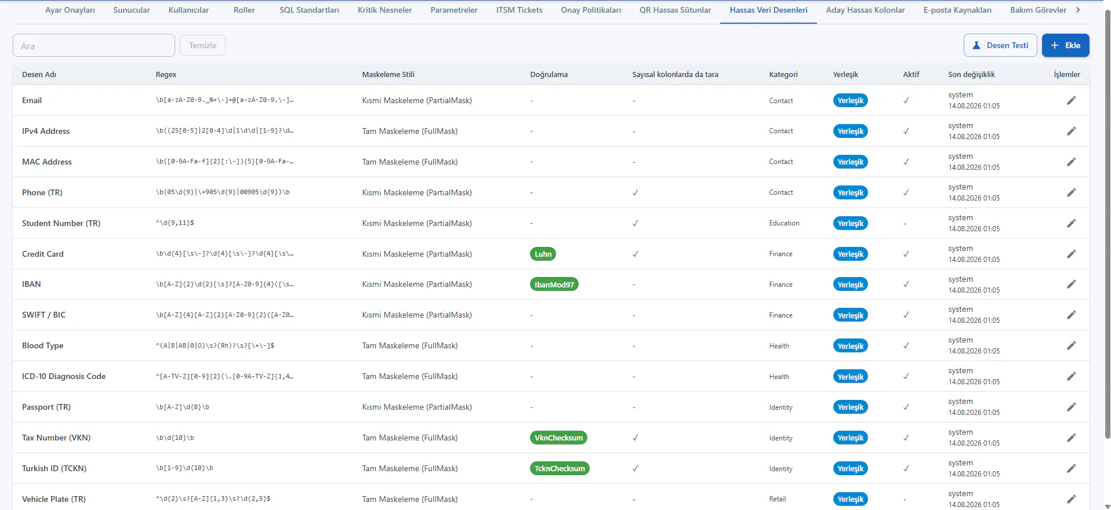Add a new pattern with Ekle

coord(1065,45)
